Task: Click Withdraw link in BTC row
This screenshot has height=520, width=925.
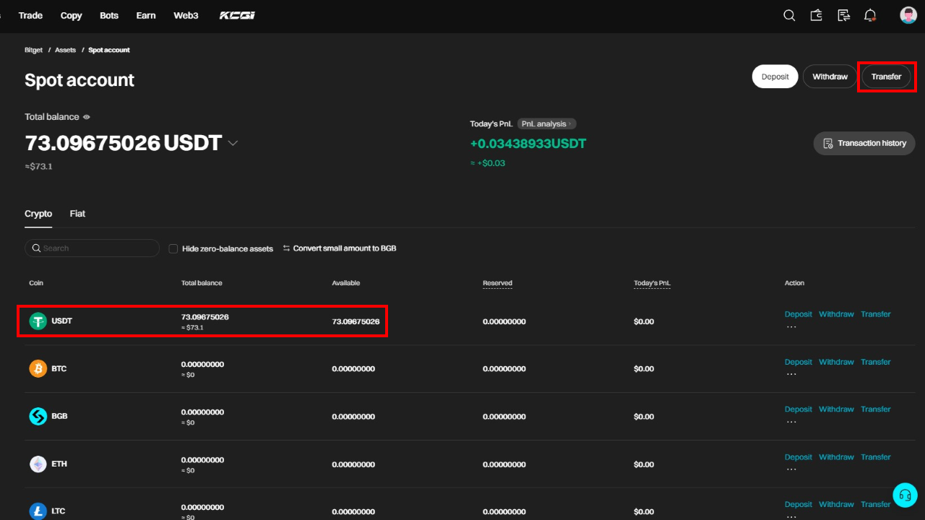Action: click(836, 362)
